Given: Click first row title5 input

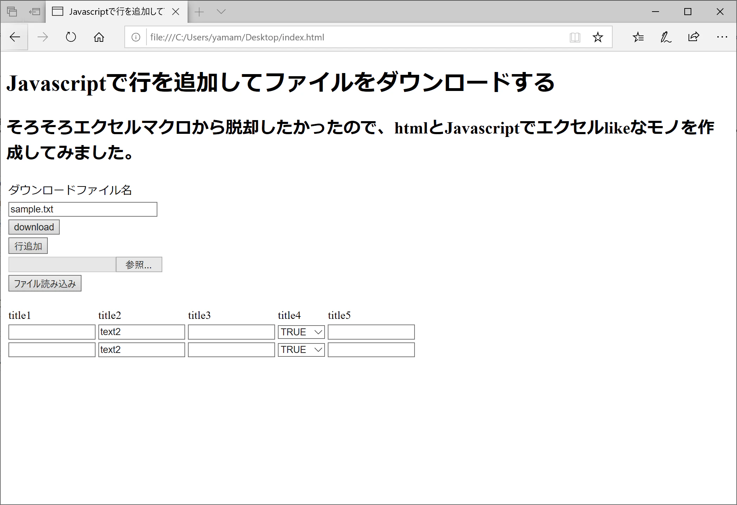Looking at the screenshot, I should [x=371, y=332].
